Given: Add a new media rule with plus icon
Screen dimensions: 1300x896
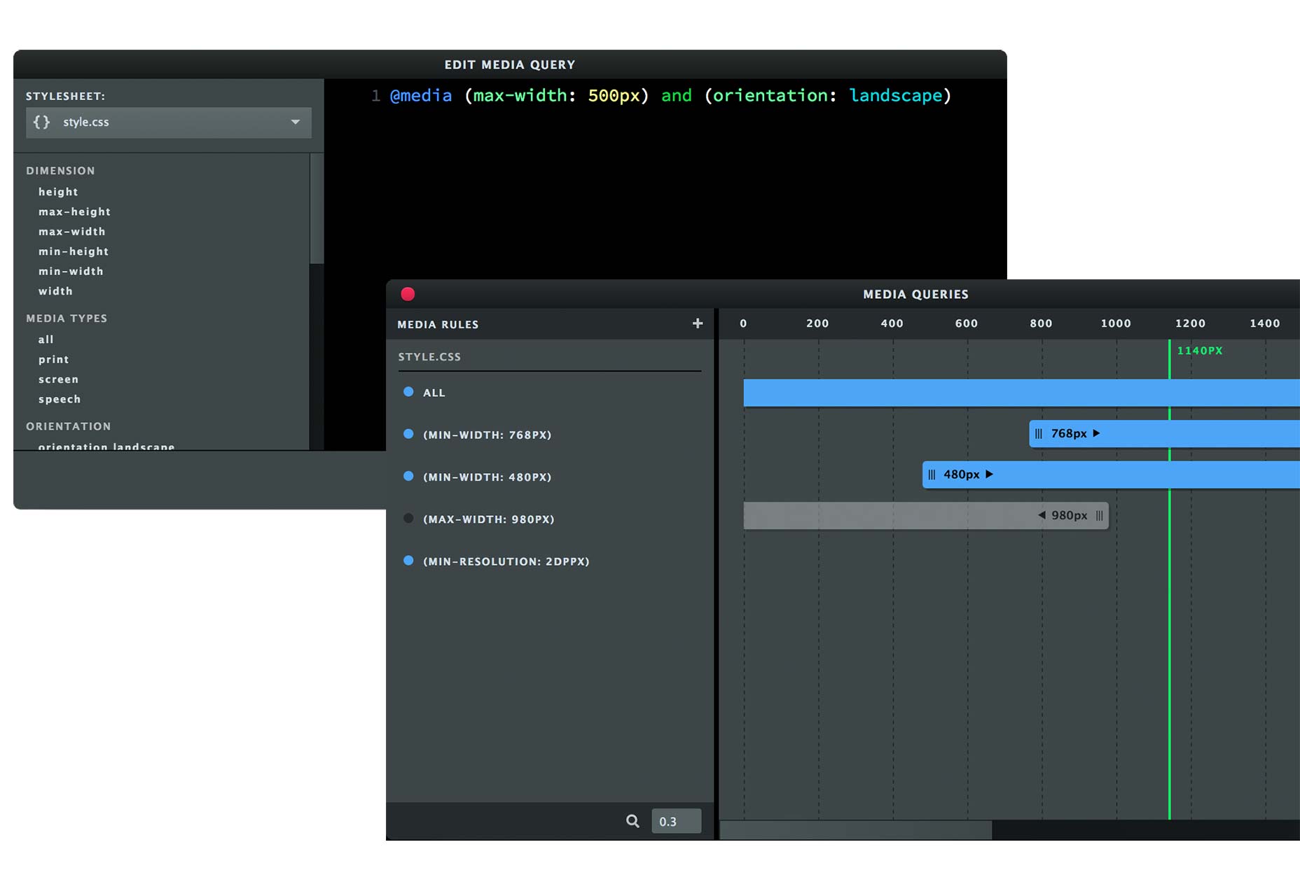Looking at the screenshot, I should coord(697,323).
